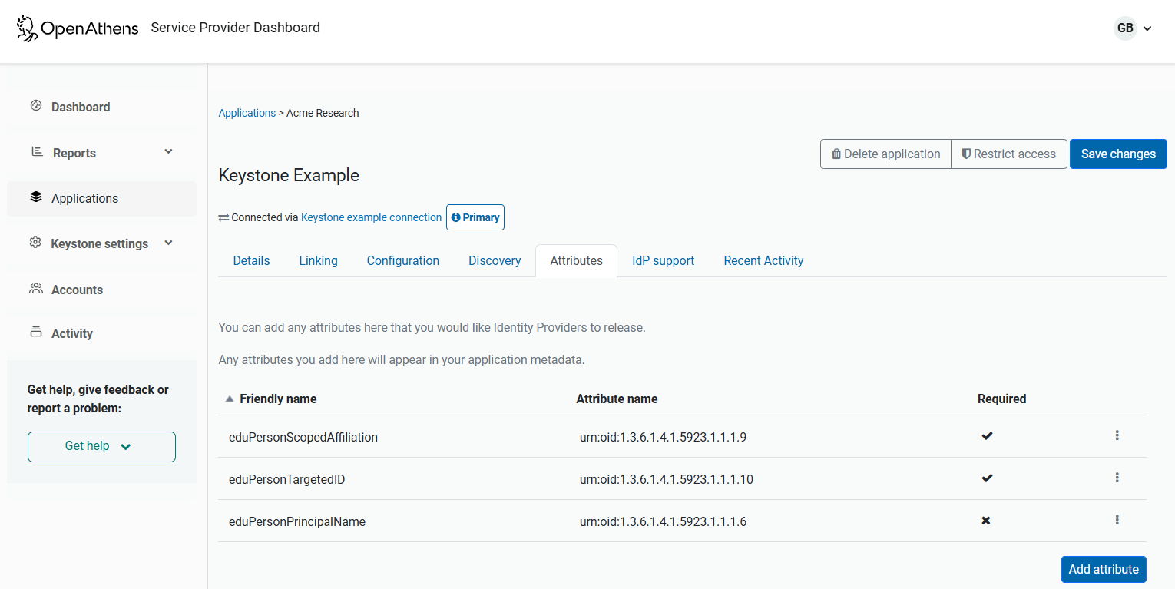Open the kebab menu for eduPersonPrincipalName

coord(1117,520)
